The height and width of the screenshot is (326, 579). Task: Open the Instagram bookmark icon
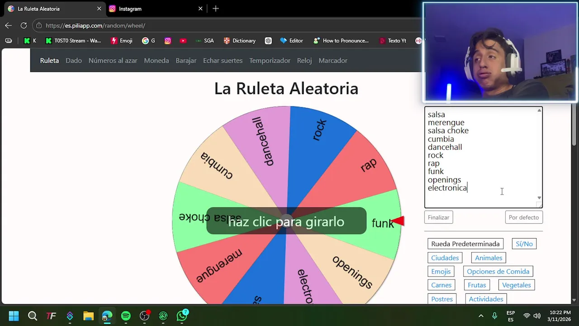[168, 41]
